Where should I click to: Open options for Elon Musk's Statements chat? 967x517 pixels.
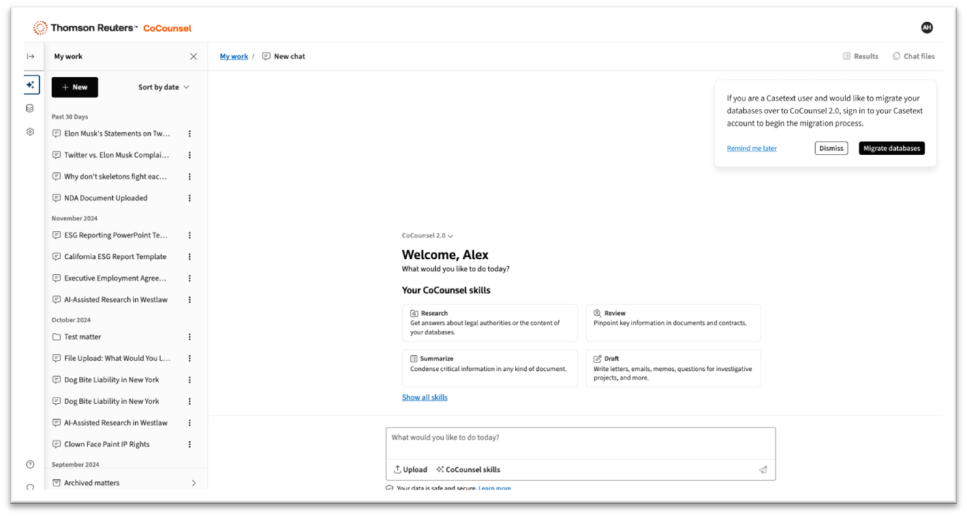coord(190,134)
